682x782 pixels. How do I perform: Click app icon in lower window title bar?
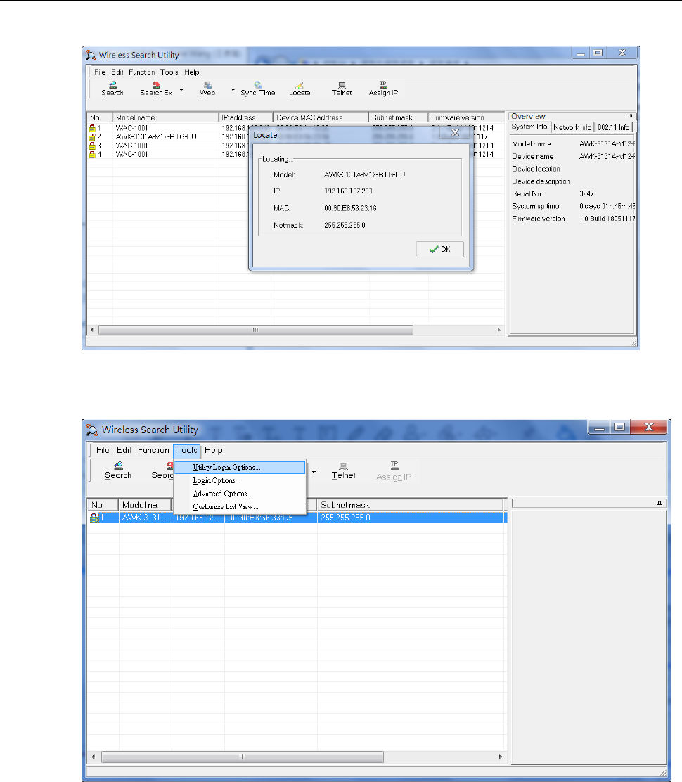click(x=92, y=430)
